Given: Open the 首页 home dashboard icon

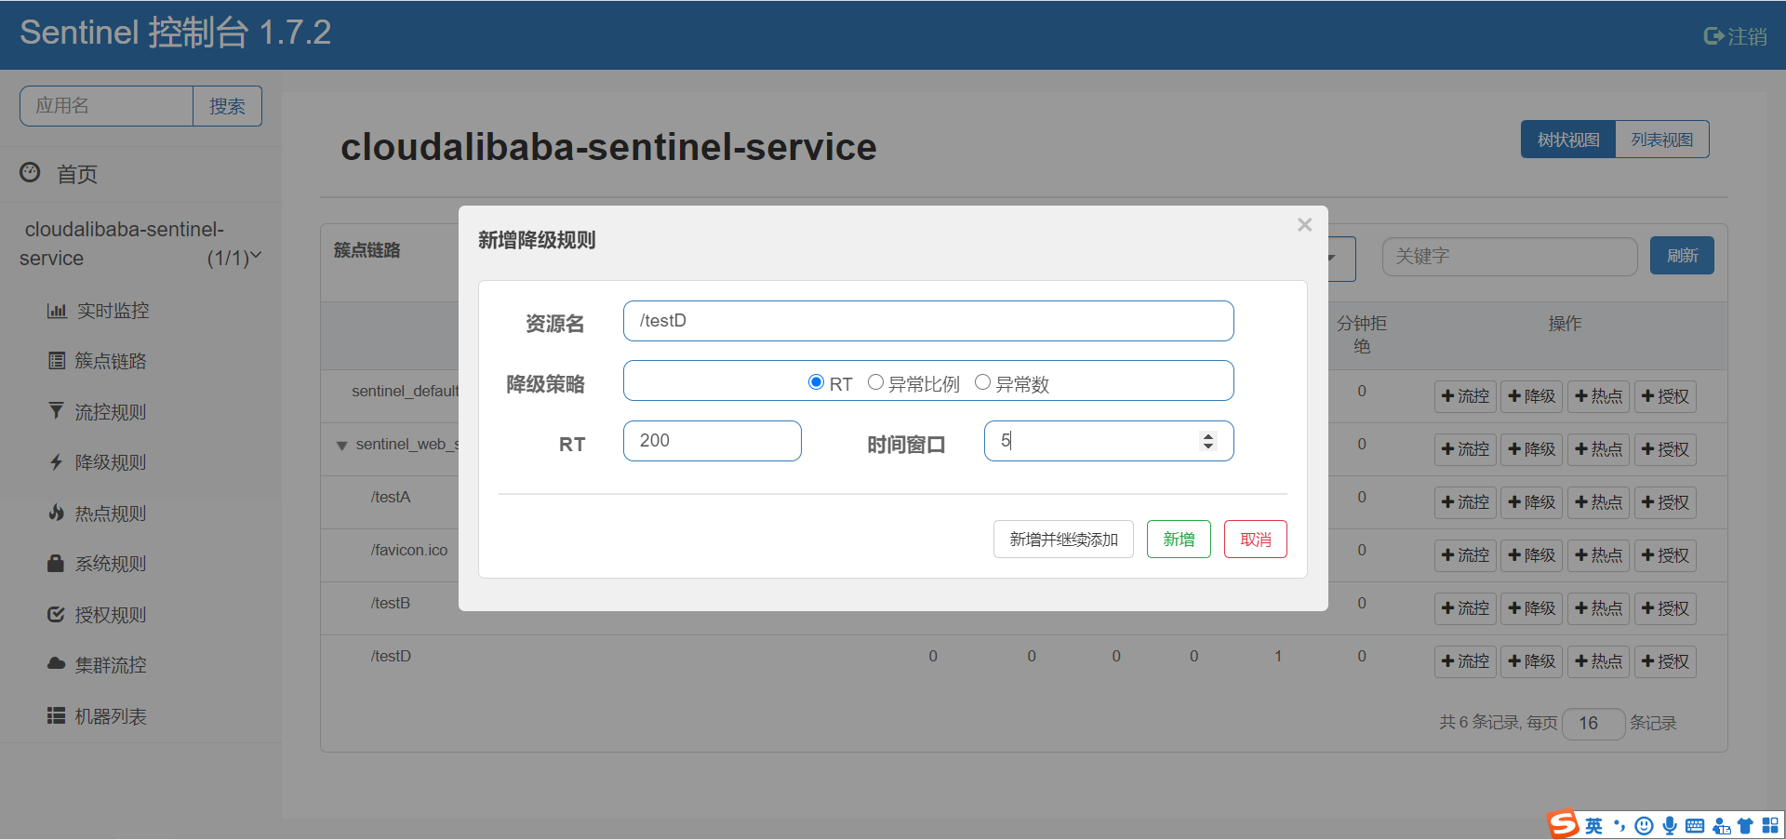Looking at the screenshot, I should (x=30, y=172).
